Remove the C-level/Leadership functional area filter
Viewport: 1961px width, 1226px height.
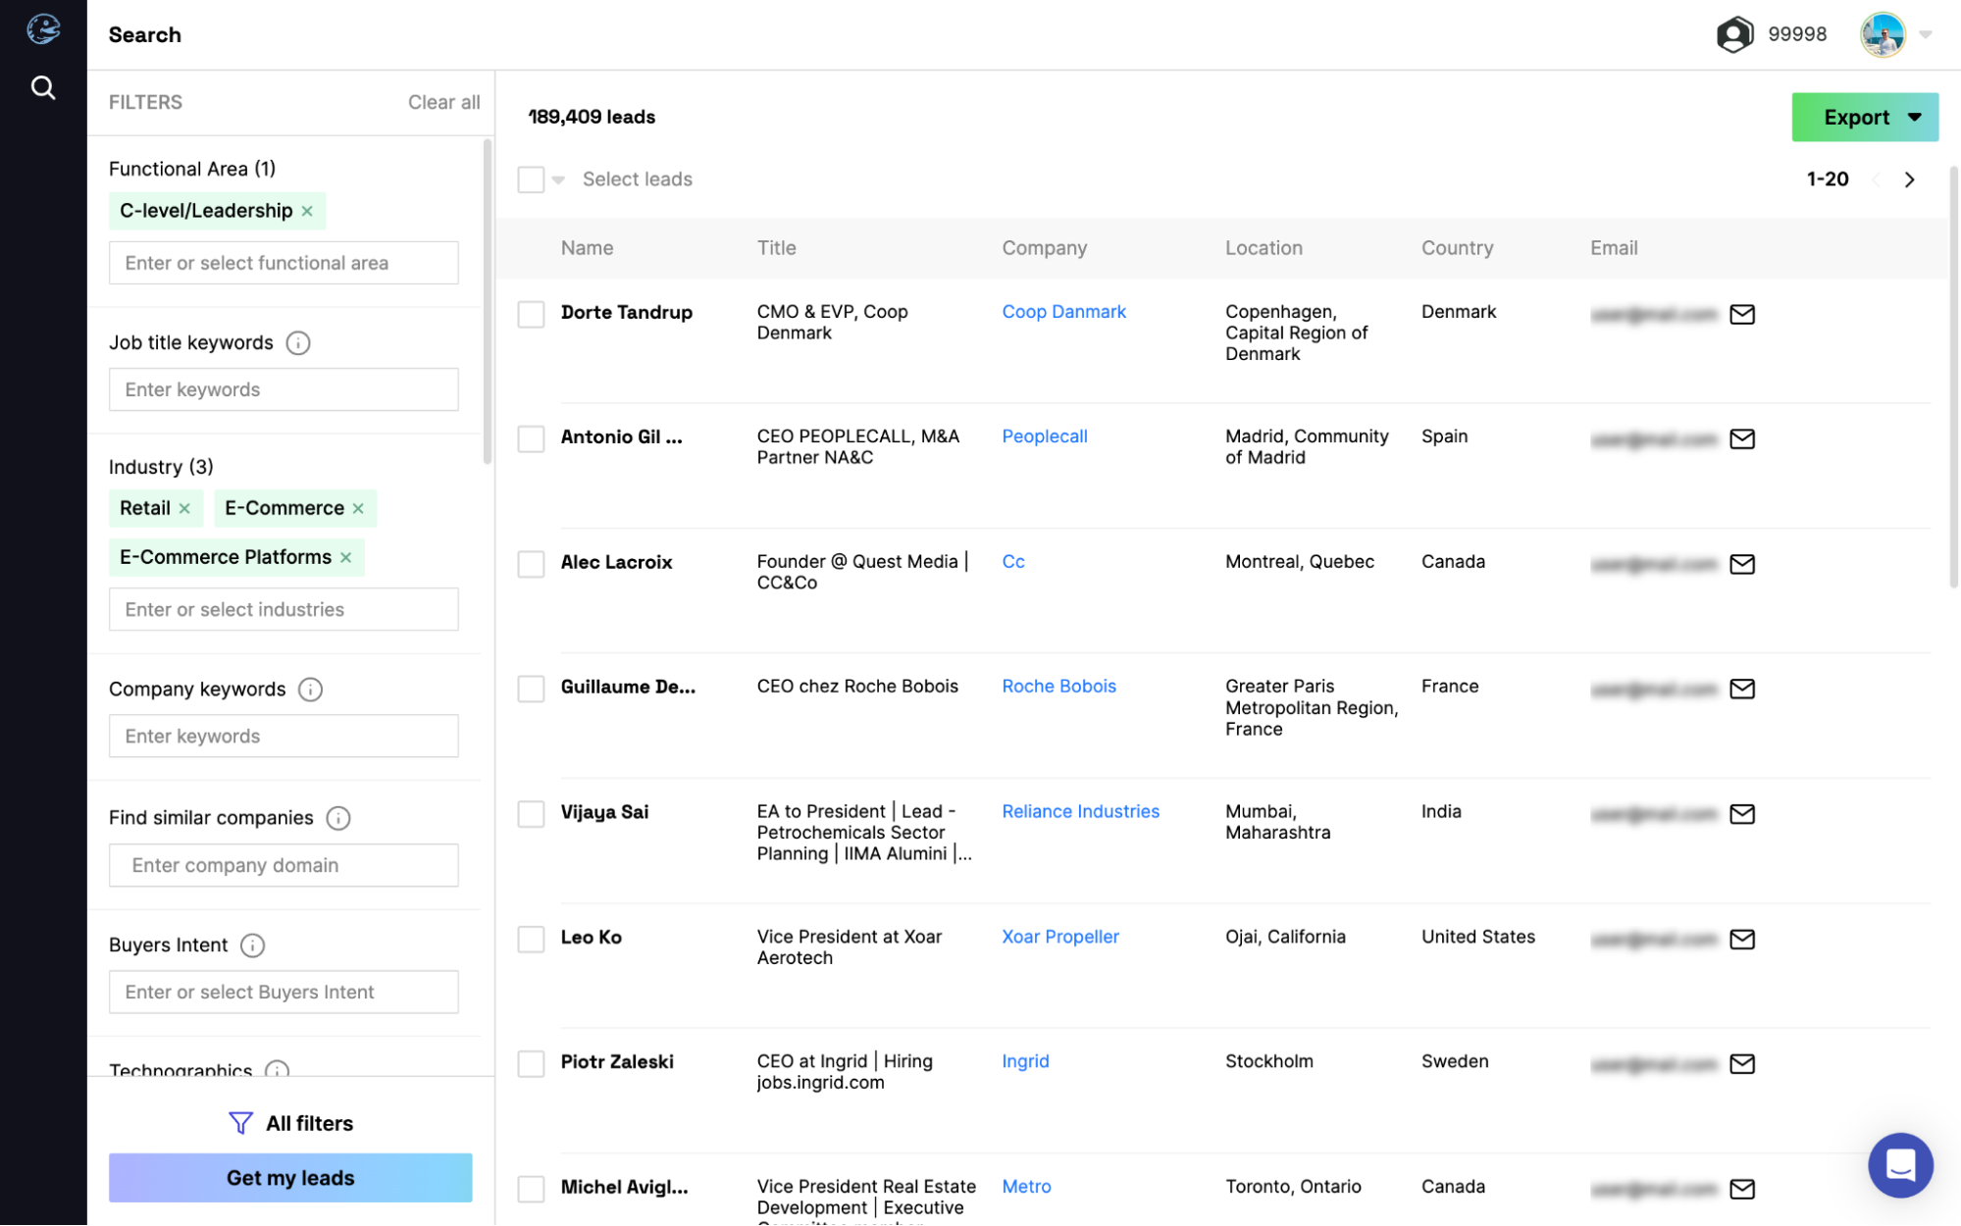308,209
